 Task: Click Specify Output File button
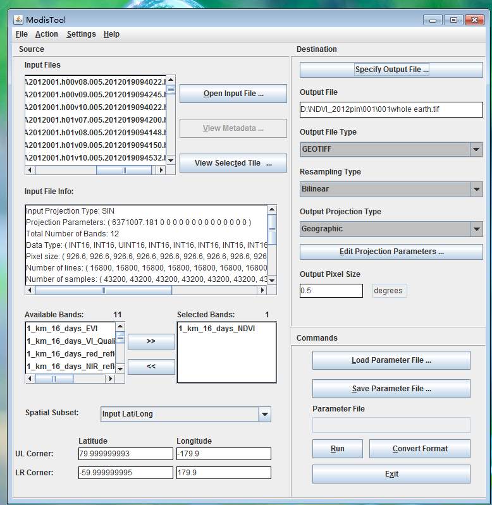point(391,70)
